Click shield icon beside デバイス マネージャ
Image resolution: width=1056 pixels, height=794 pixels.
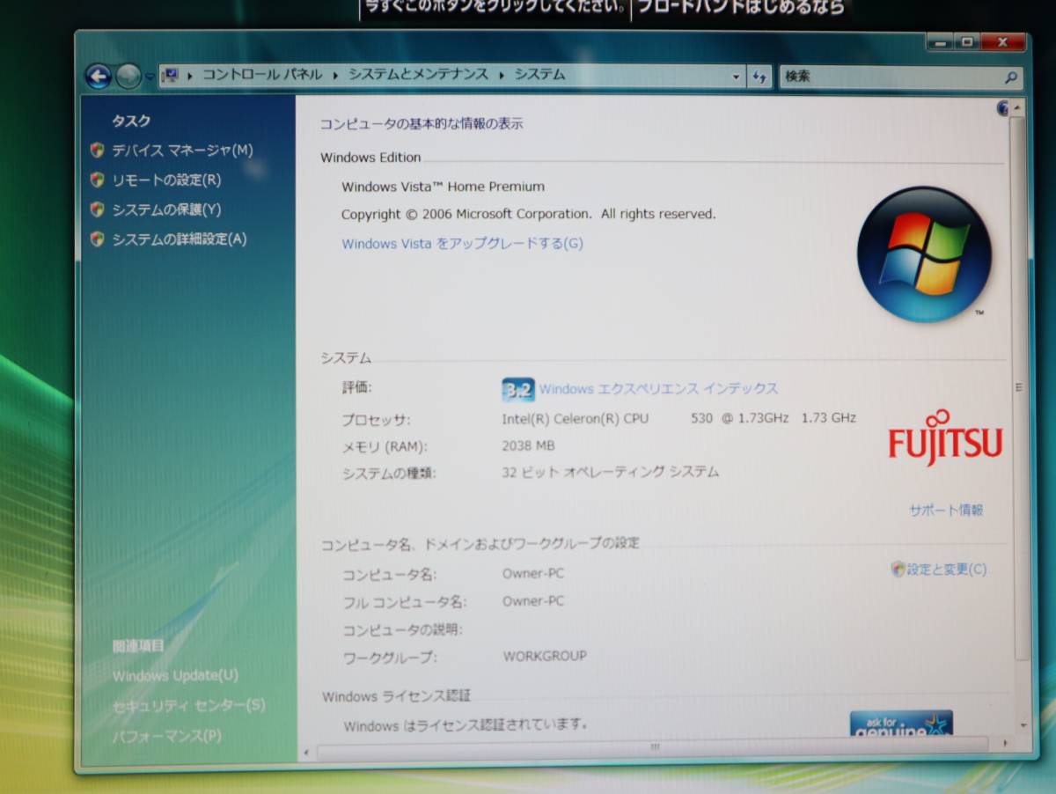click(x=97, y=151)
